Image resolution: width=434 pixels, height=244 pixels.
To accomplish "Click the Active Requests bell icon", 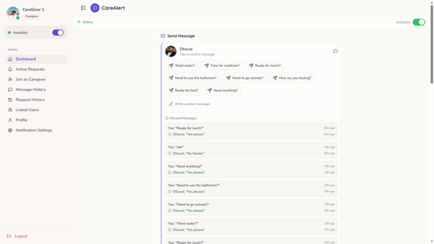I will (x=10, y=69).
